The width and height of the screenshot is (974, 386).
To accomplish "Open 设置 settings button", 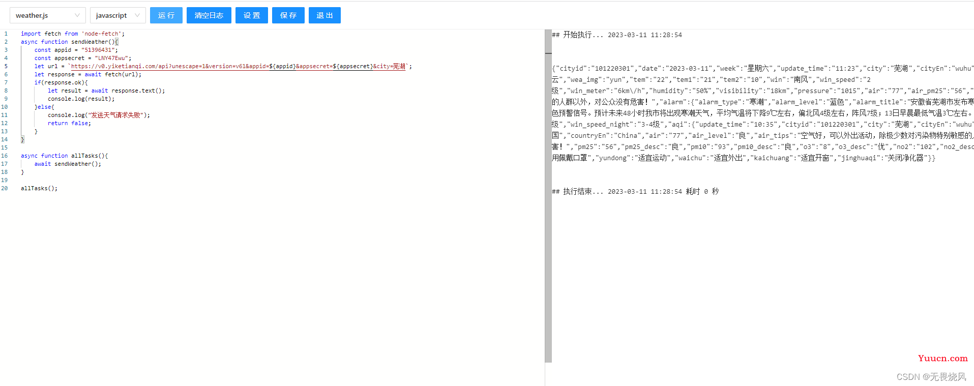I will [252, 15].
